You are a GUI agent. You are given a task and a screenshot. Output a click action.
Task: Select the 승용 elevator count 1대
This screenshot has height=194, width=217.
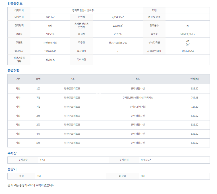coord(39,176)
